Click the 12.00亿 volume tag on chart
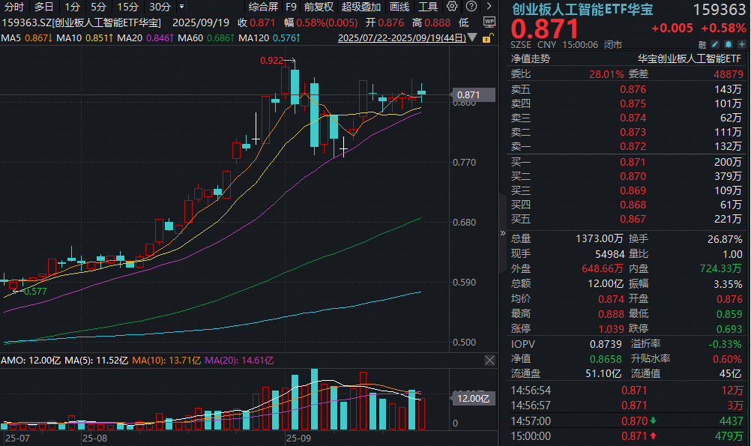751x446 pixels. coord(474,398)
